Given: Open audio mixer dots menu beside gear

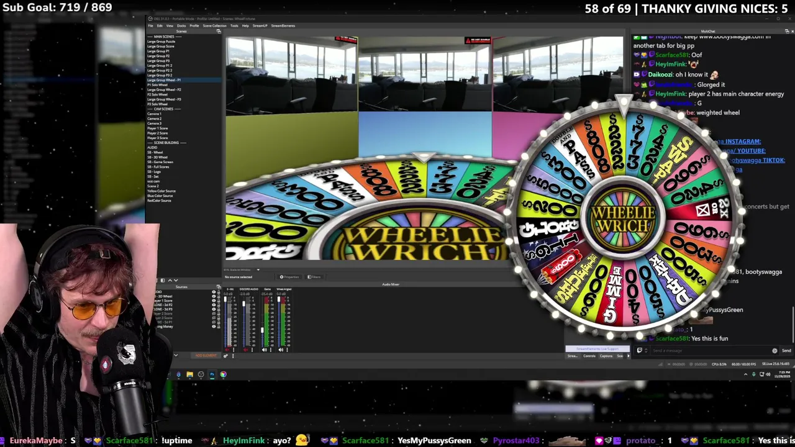Looking at the screenshot, I should [233, 356].
